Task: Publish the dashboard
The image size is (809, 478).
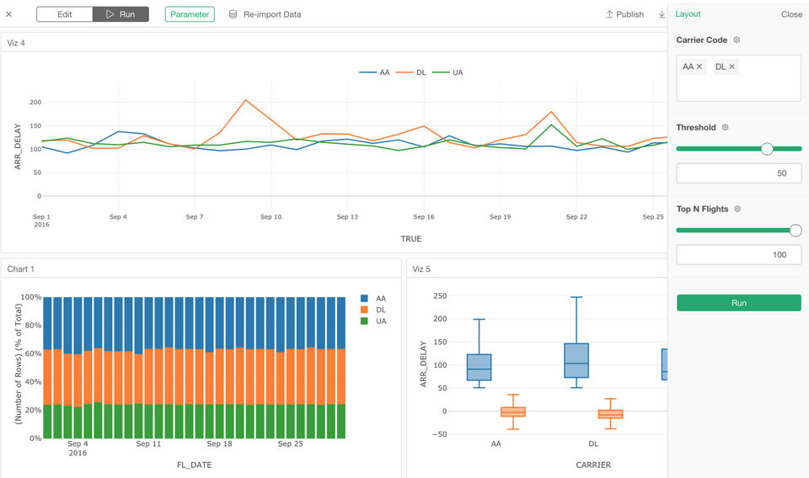Action: 624,14
